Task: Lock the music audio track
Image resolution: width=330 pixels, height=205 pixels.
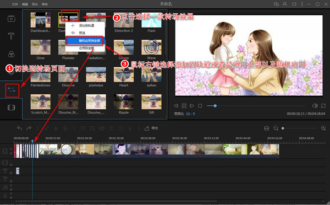Action: click(11, 189)
